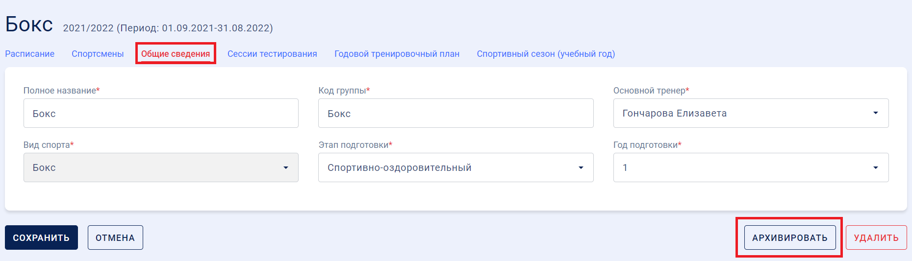Open Спортивный сезон (учебный год) tab
Viewport: 912px width, 261px height.
coord(546,54)
